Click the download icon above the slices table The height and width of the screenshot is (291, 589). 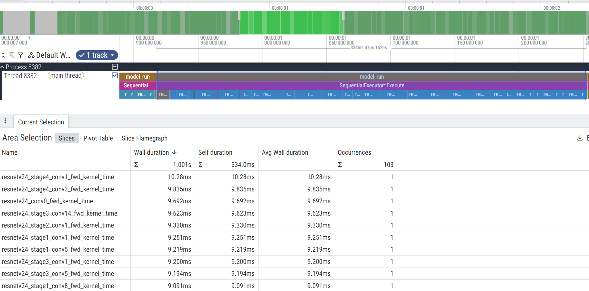tap(579, 138)
